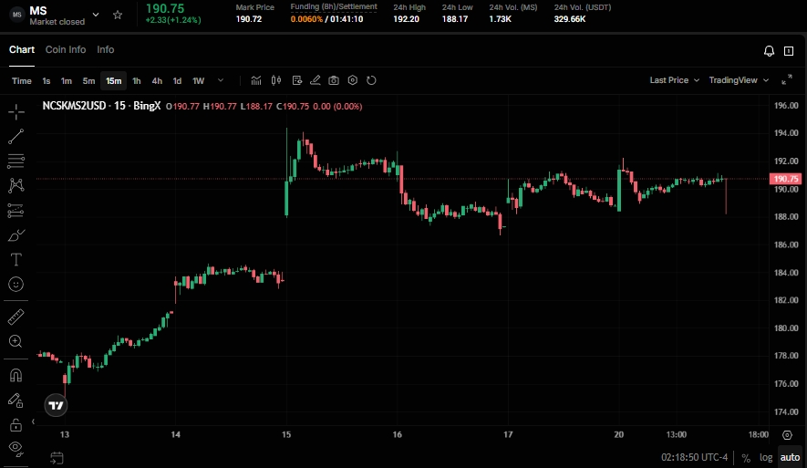Select the ruler measure tool
807x468 pixels.
point(16,317)
